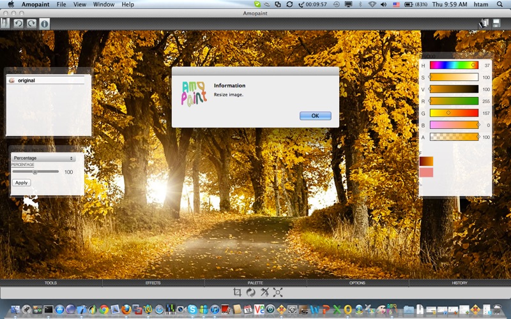Screen dimensions: 511x319
Task: Click OK in the Information dialog
Action: (315, 115)
